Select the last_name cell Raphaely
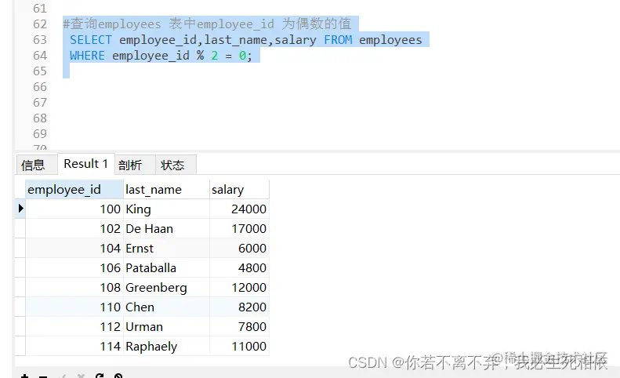620x378 pixels. click(x=166, y=346)
